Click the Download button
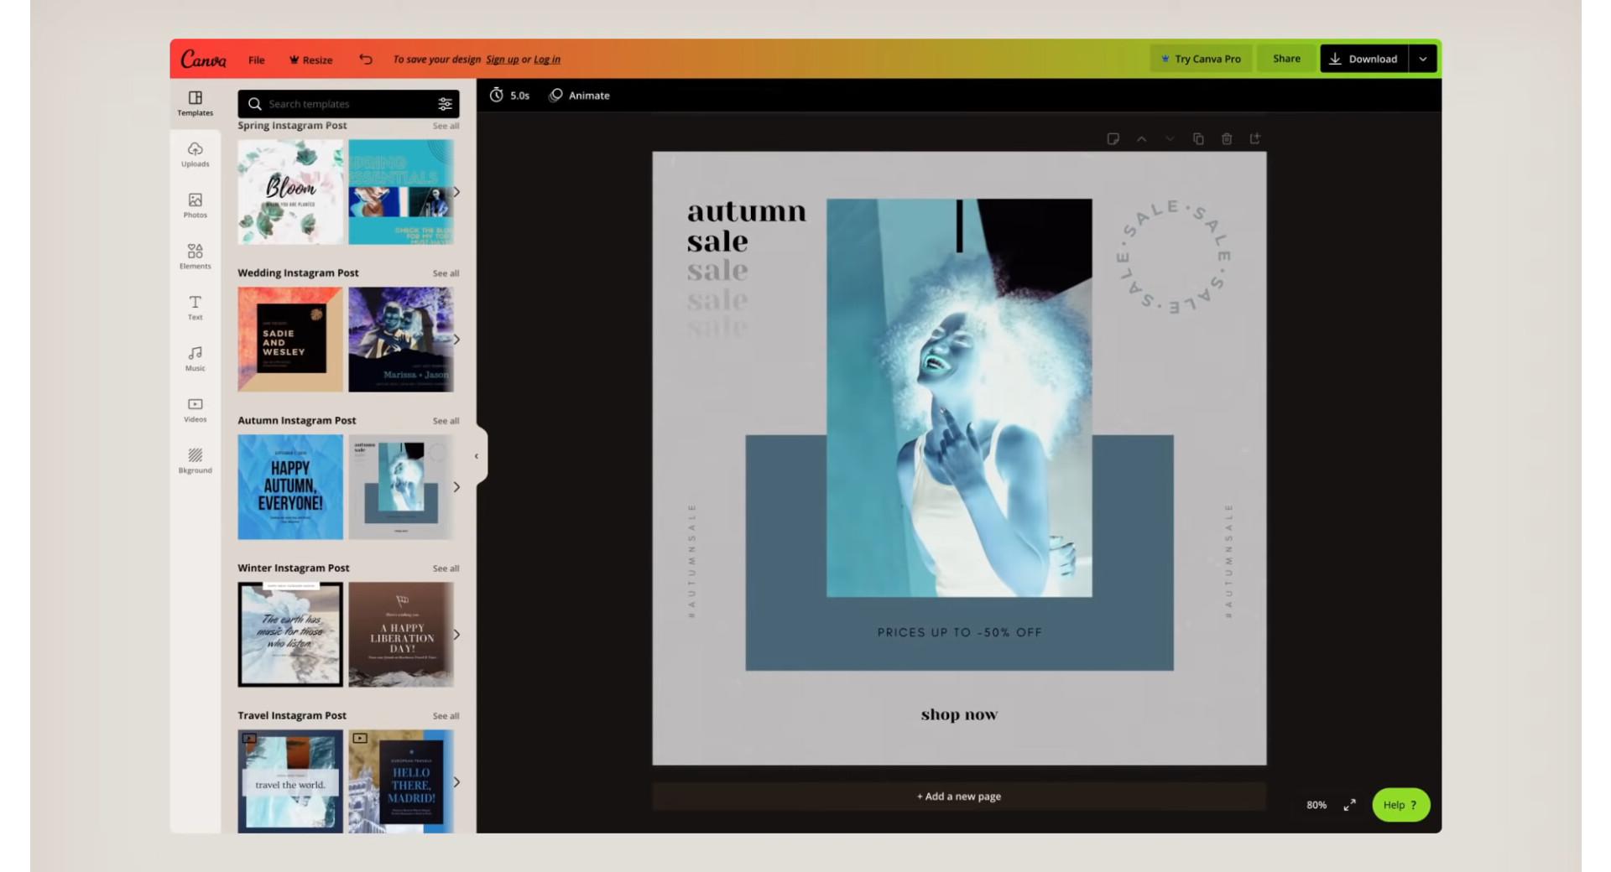 pyautogui.click(x=1363, y=59)
